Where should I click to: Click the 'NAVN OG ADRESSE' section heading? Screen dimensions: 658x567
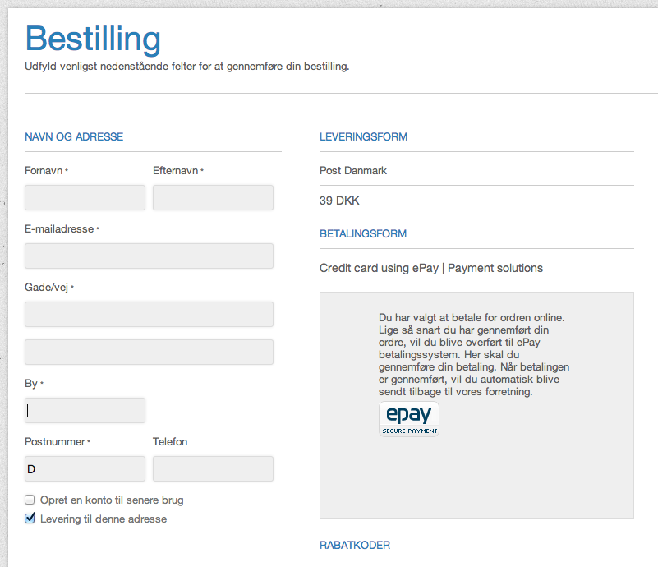click(74, 136)
